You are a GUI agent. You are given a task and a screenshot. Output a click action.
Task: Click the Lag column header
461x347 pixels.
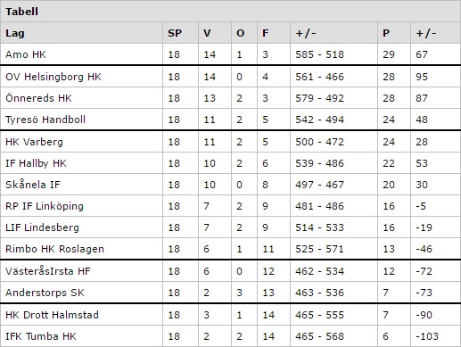(15, 33)
